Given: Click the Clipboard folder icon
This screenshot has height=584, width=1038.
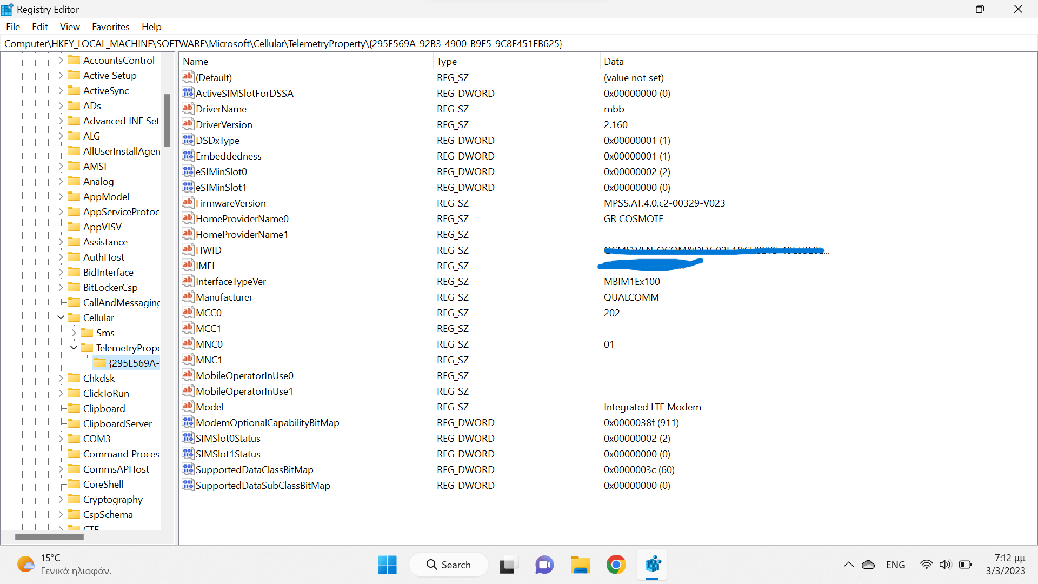Looking at the screenshot, I should [74, 408].
